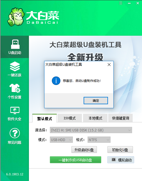Confirm the dialog with 确定 button
142x181 pixels.
click(x=96, y=101)
